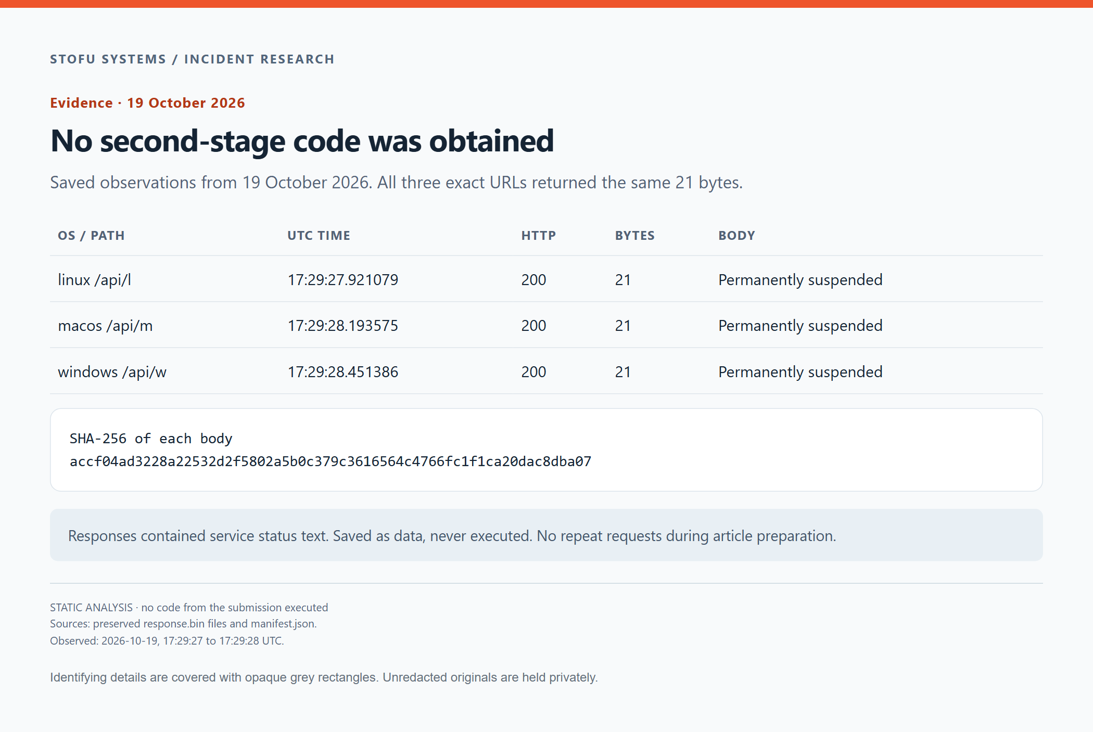Click timestamp 17:29:28.451386
Viewport: 1093px width, 732px height.
[x=342, y=372]
